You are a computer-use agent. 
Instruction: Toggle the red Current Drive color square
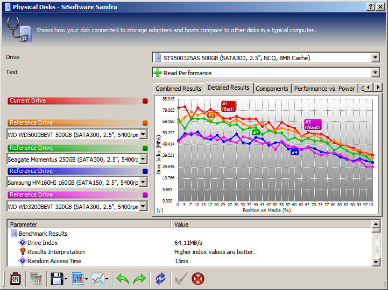click(x=145, y=101)
